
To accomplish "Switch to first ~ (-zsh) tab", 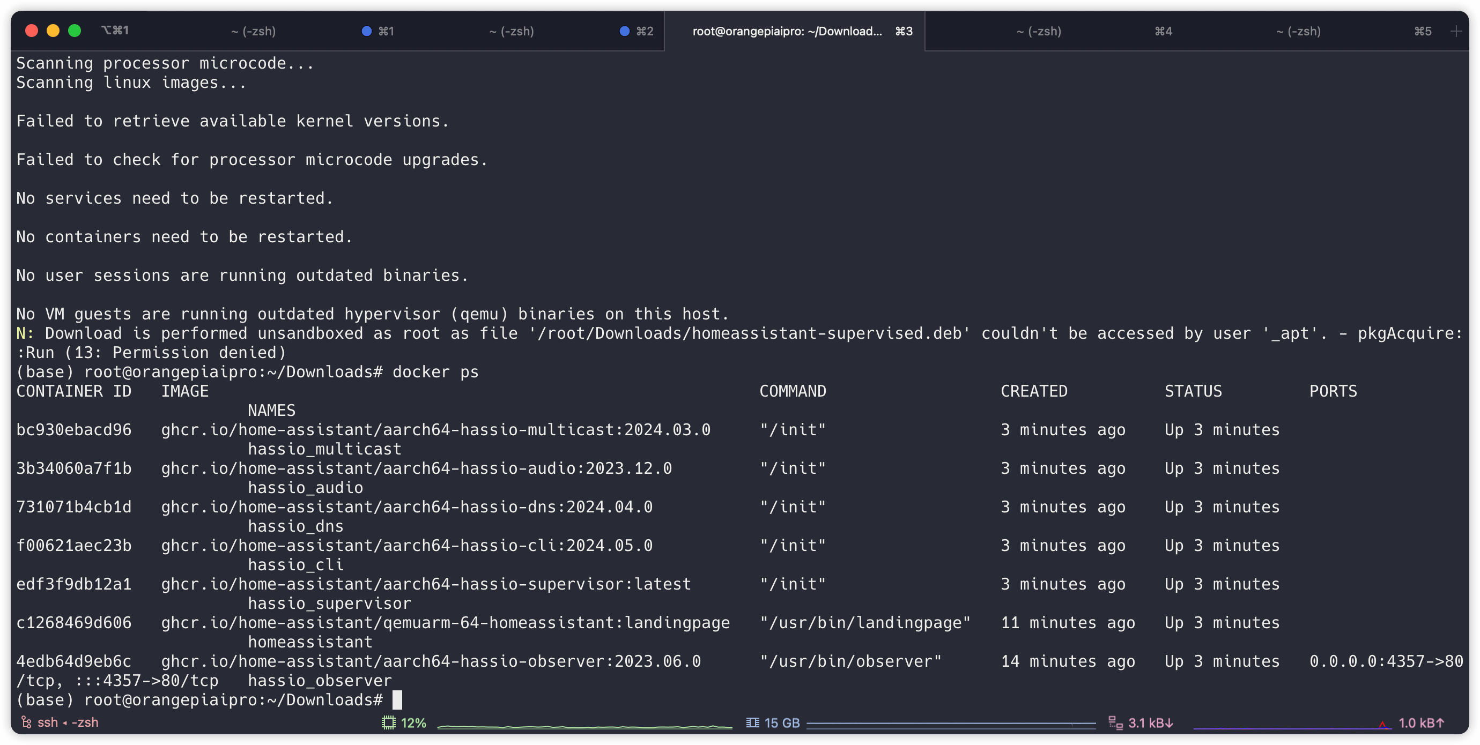I will click(x=253, y=31).
